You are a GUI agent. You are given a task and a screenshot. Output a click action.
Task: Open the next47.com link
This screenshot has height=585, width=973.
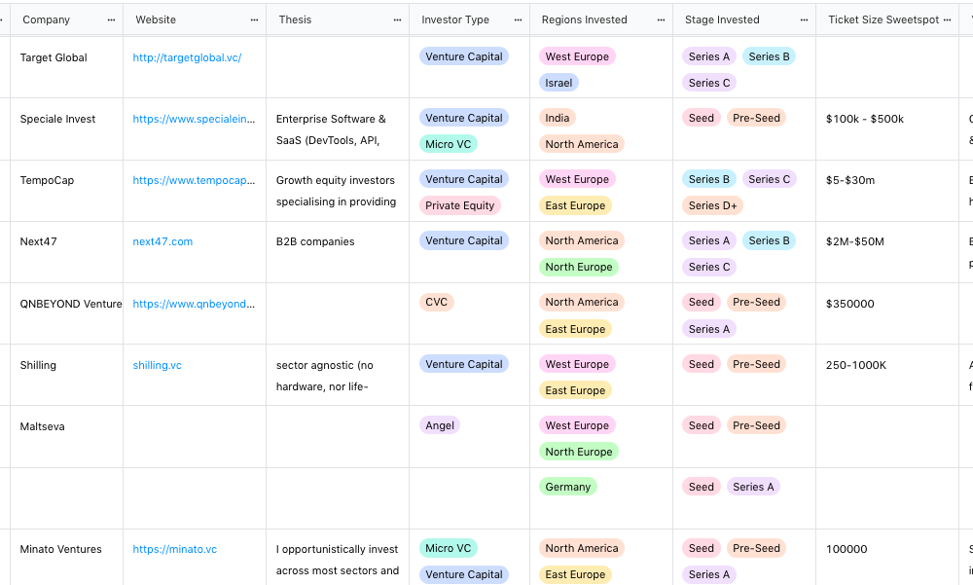pos(162,241)
